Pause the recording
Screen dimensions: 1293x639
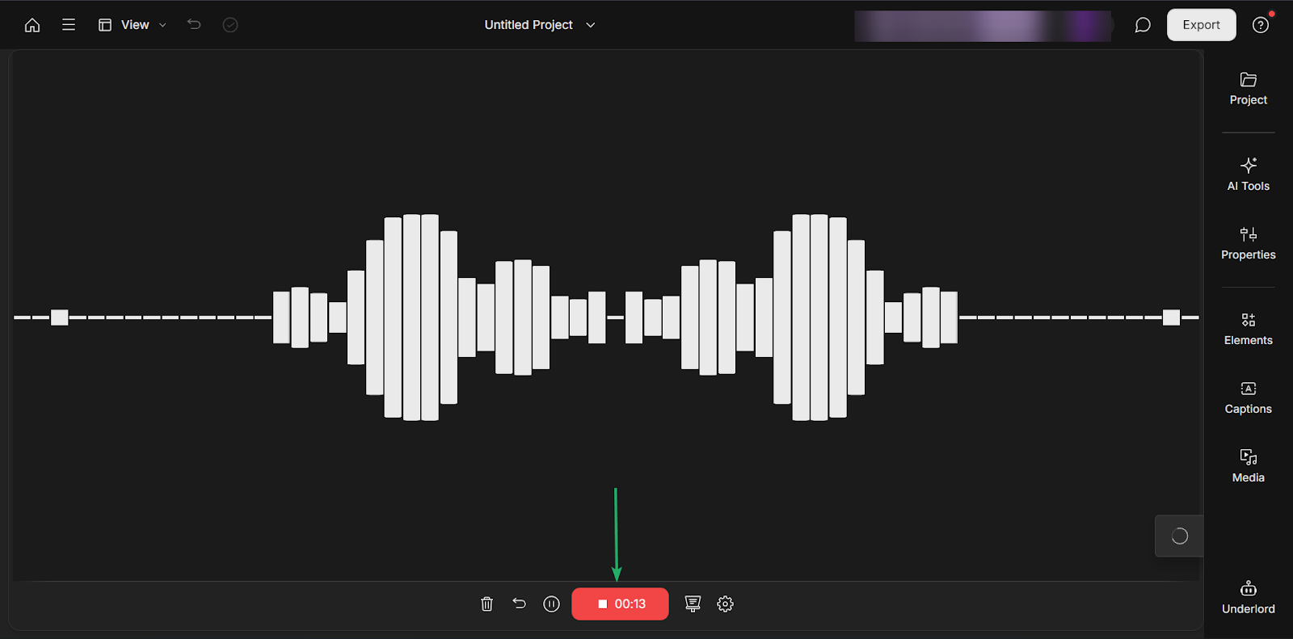(x=551, y=604)
